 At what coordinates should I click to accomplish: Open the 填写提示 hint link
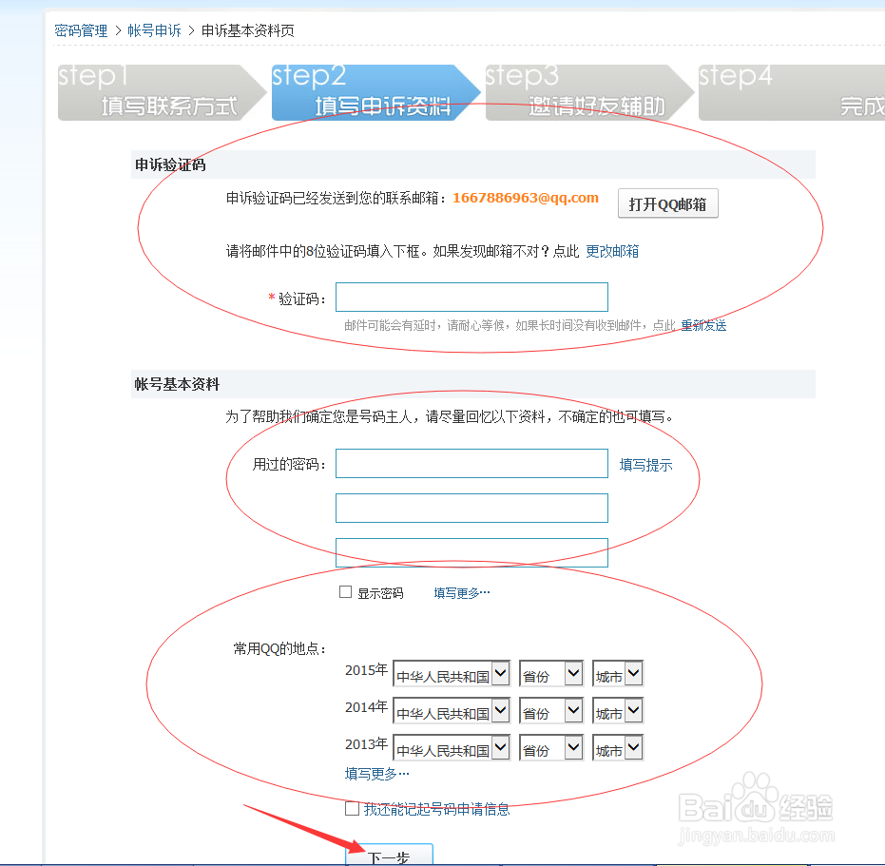[x=646, y=463]
